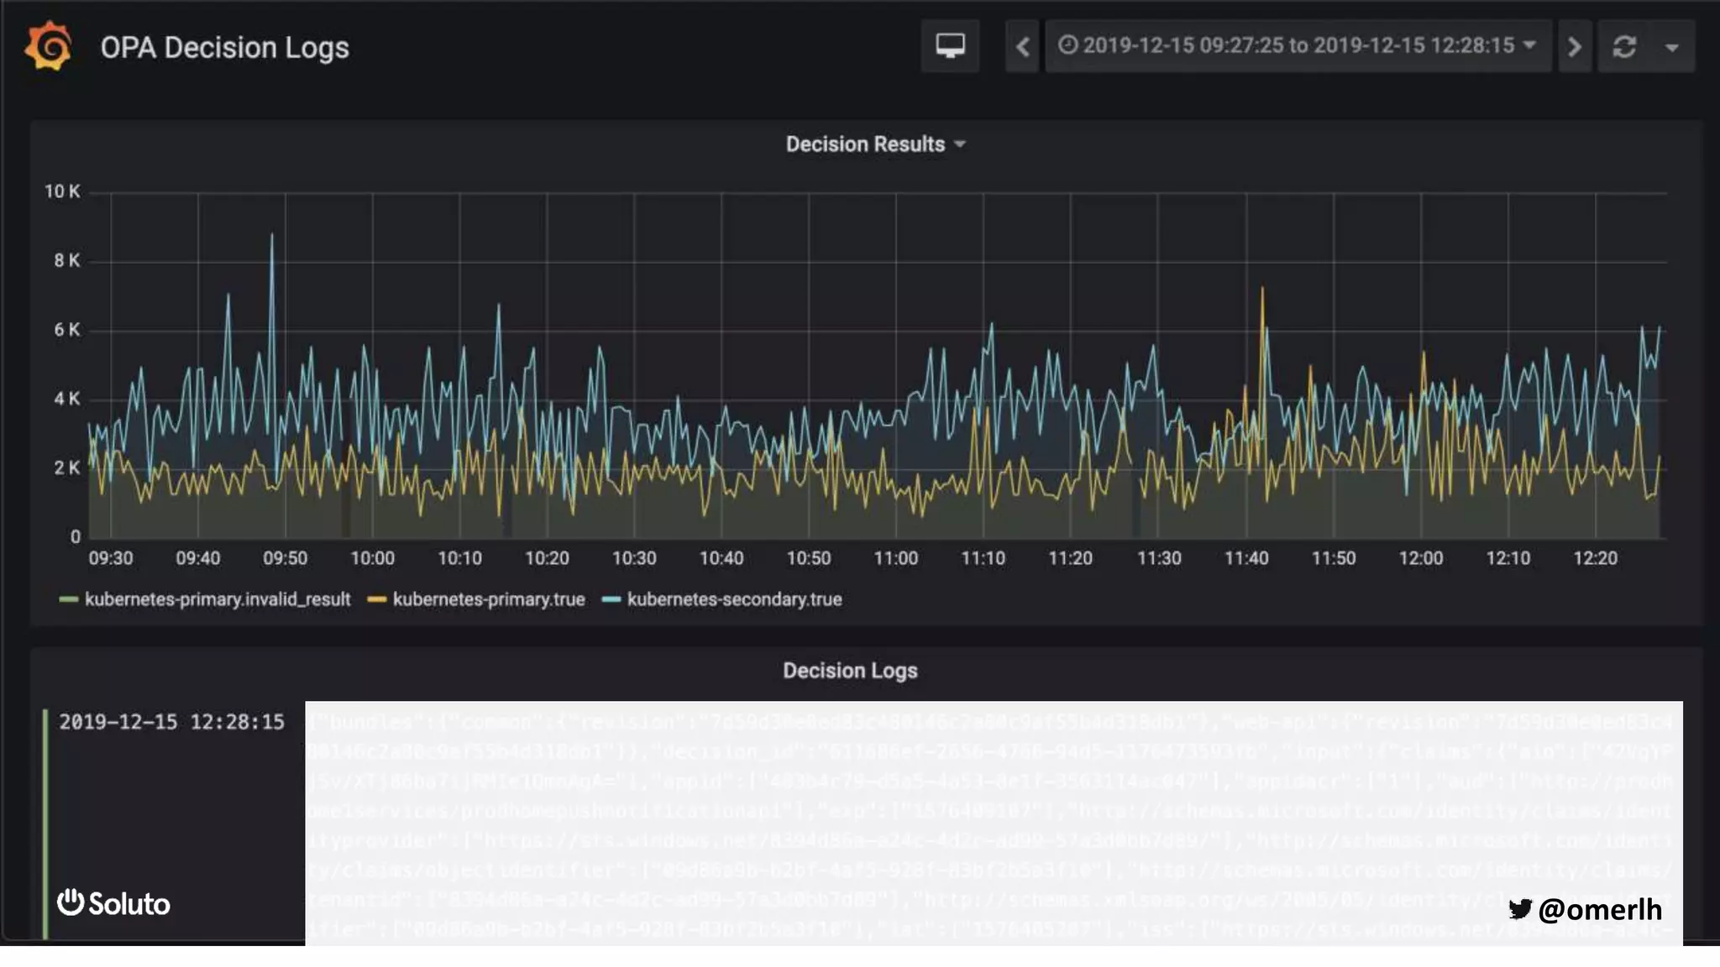Click the Twitter bird icon

point(1519,909)
